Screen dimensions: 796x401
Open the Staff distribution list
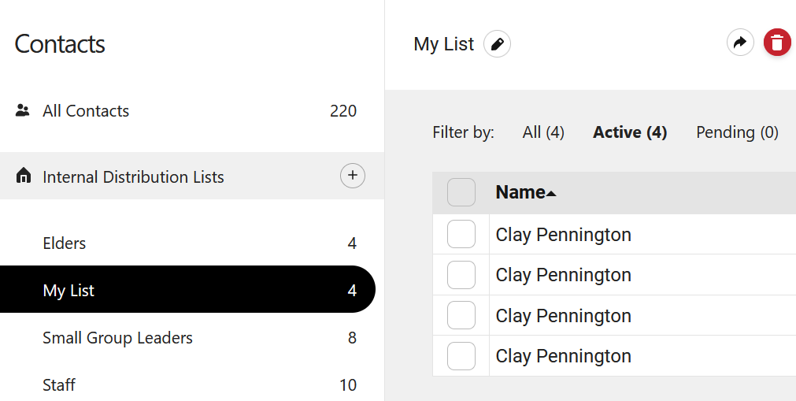59,385
